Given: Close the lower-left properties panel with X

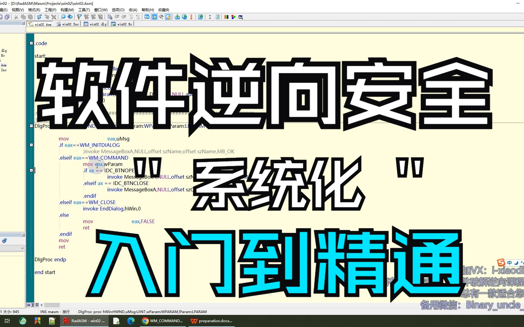Looking at the screenshot, I should (x=23, y=235).
